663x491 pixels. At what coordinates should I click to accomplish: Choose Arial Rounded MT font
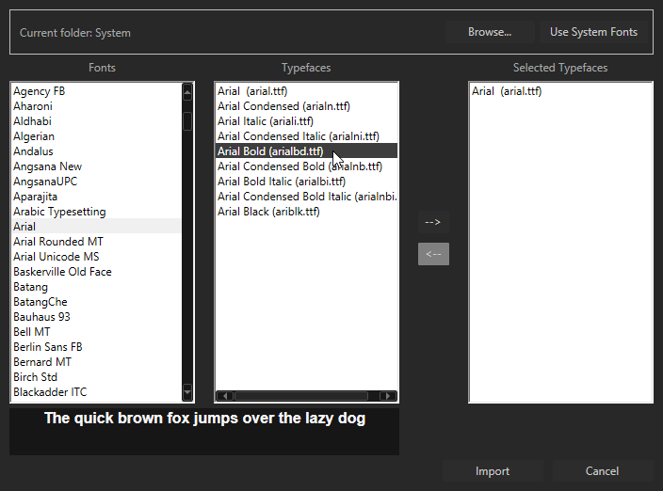[58, 242]
